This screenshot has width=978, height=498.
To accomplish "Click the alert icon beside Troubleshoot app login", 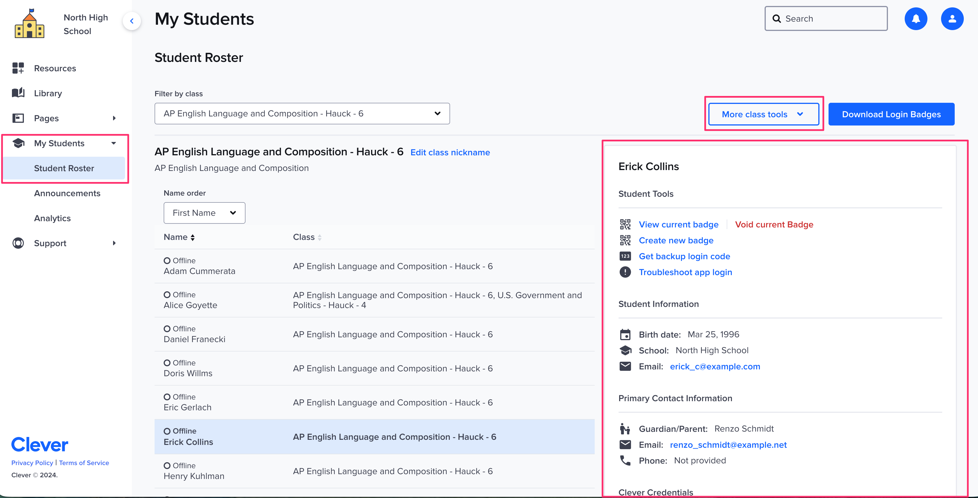I will click(x=625, y=272).
